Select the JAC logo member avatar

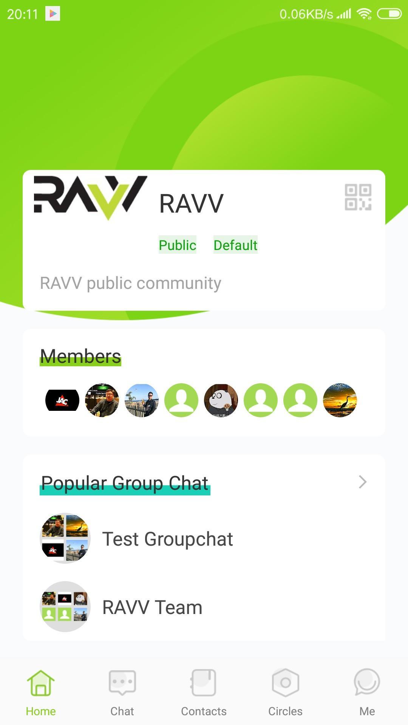pyautogui.click(x=62, y=400)
